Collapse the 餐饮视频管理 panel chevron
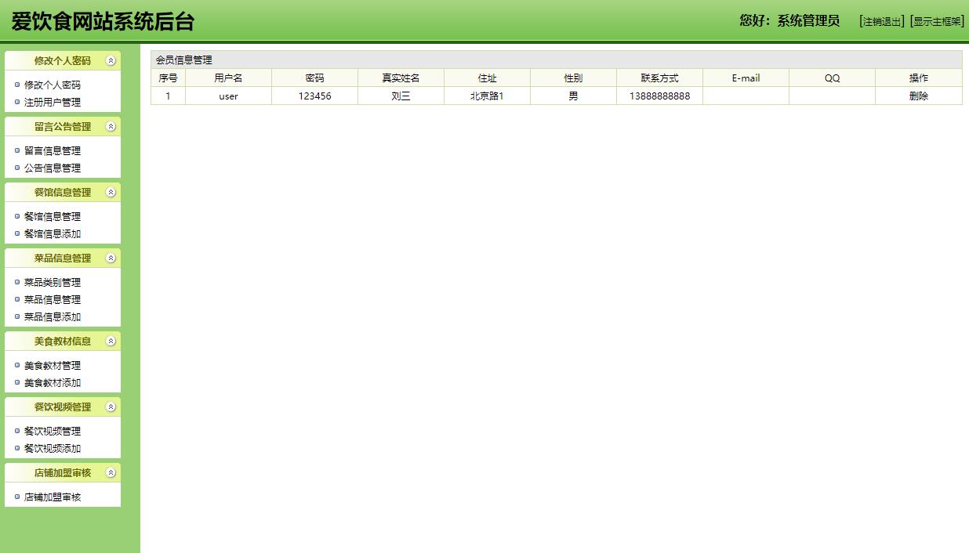 pyautogui.click(x=111, y=407)
